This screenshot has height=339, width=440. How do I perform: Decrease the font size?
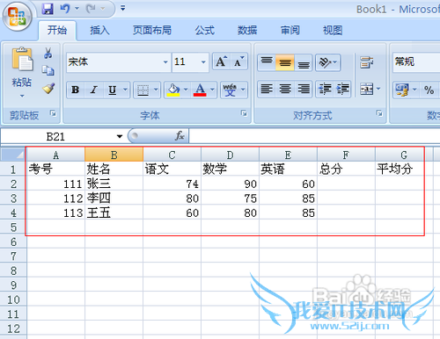click(x=239, y=61)
